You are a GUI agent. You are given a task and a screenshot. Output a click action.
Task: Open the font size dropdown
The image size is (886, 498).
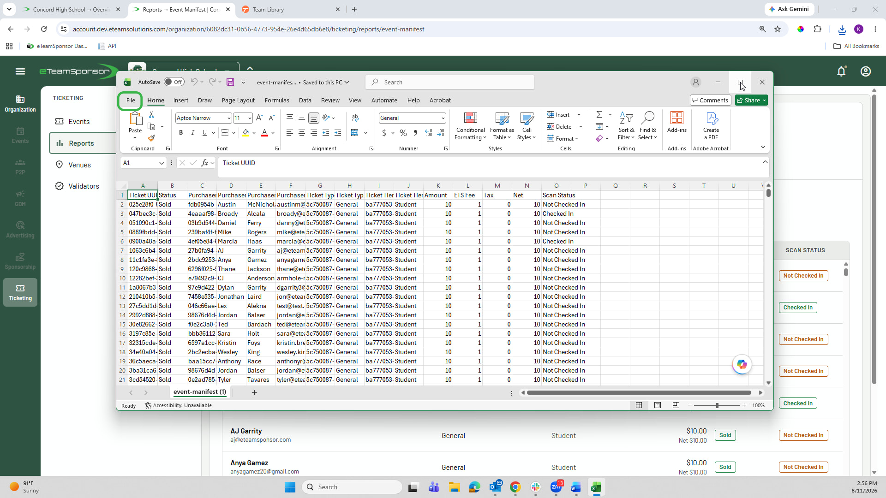250,118
